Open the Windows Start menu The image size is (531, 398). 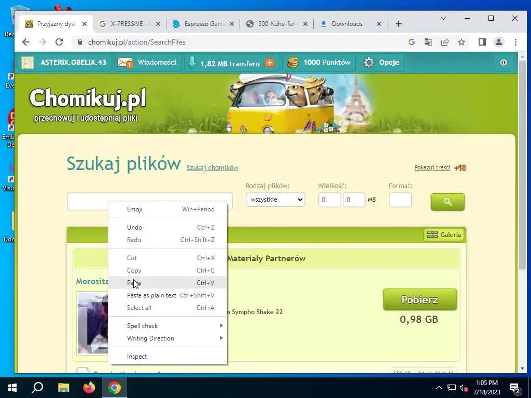tap(12, 388)
